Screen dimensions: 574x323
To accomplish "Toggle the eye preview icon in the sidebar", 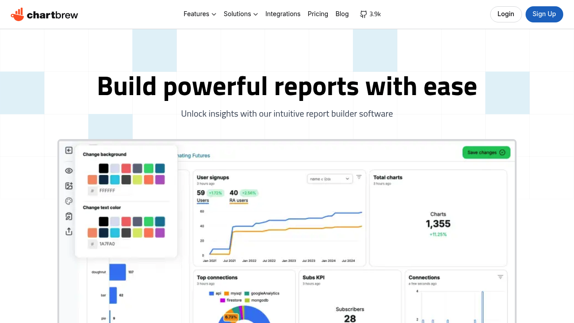I will click(x=69, y=170).
